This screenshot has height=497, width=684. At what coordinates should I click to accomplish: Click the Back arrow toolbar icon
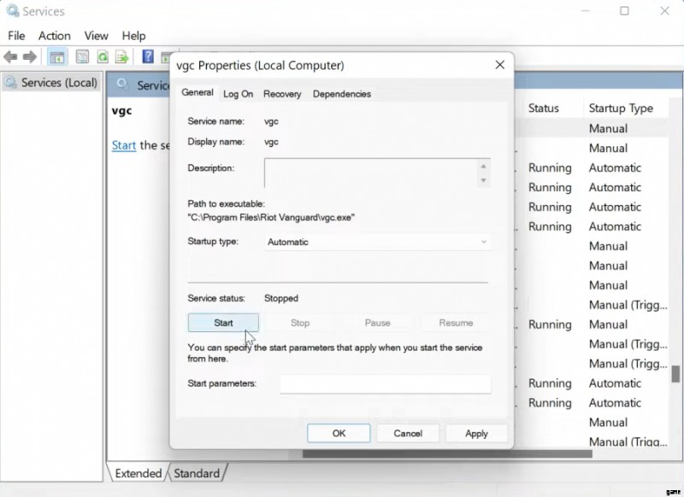[10, 57]
